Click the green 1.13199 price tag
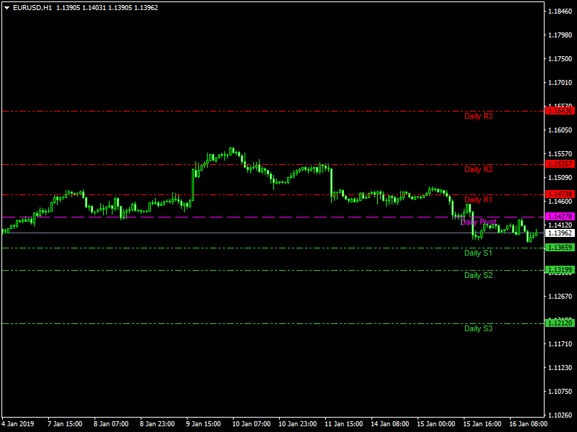Screen dimensions: 577x432 560,270
